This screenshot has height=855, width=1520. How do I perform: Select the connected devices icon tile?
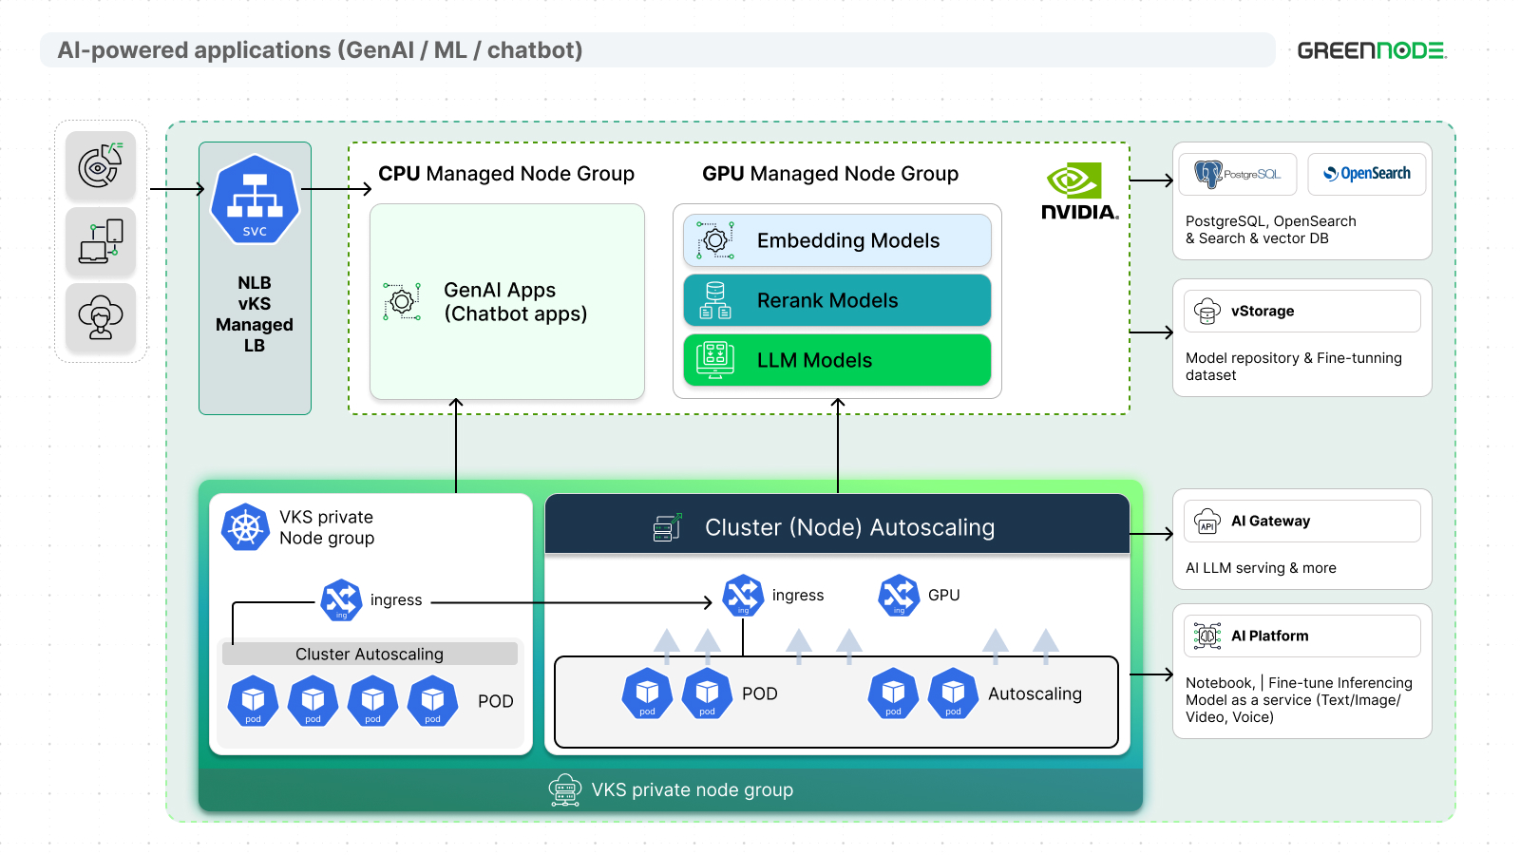pyautogui.click(x=101, y=241)
